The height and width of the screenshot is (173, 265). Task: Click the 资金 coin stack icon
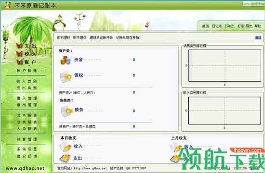point(66,60)
